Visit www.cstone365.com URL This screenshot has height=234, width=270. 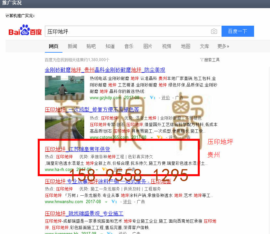click(109, 137)
